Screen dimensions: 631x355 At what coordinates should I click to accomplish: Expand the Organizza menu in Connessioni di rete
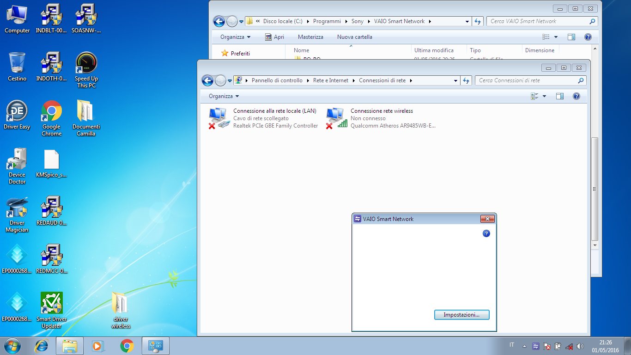224,96
